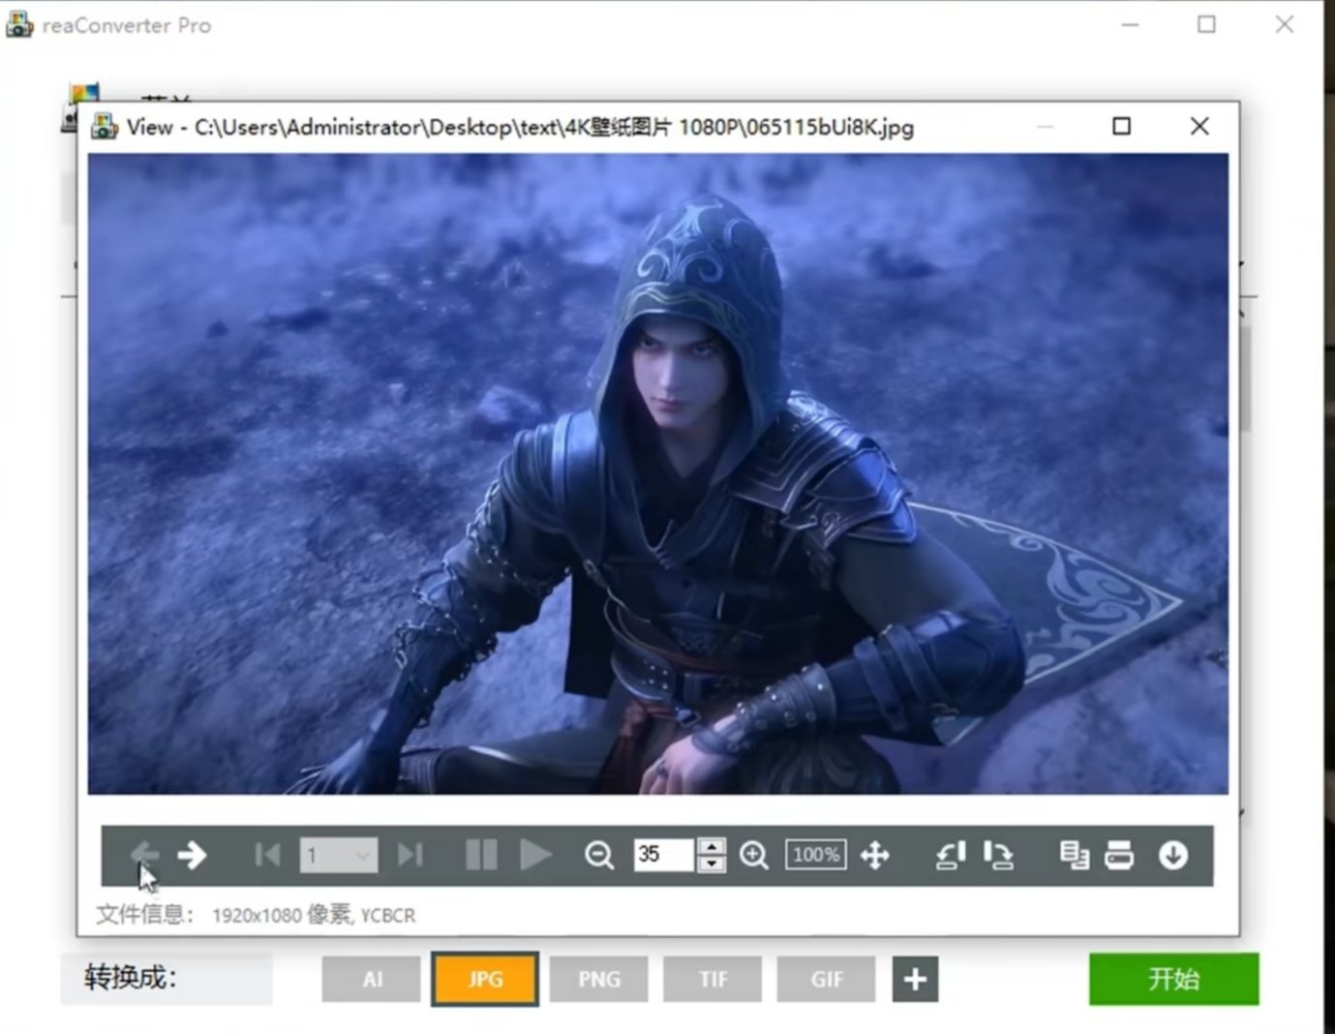Select JPG as the output format
This screenshot has width=1335, height=1034.
click(x=485, y=979)
